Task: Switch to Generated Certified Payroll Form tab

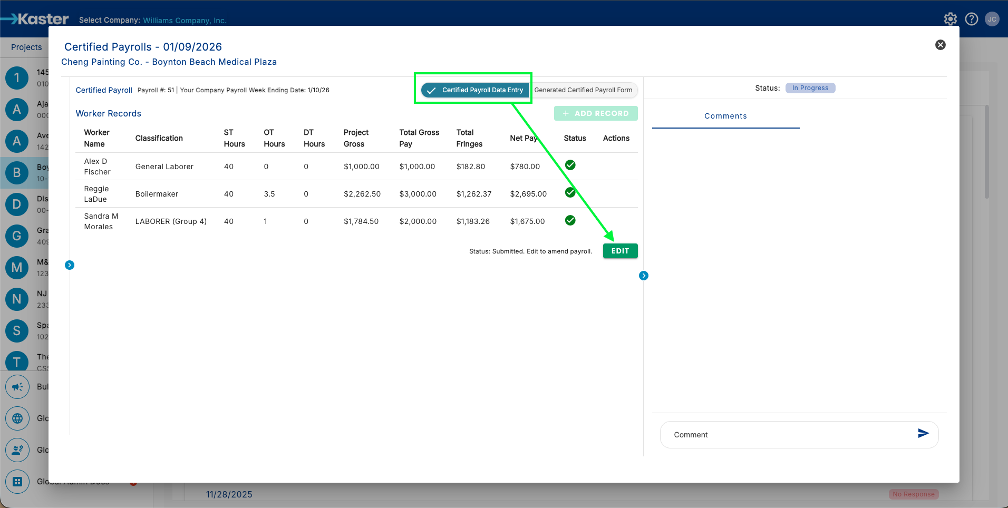Action: pos(583,90)
